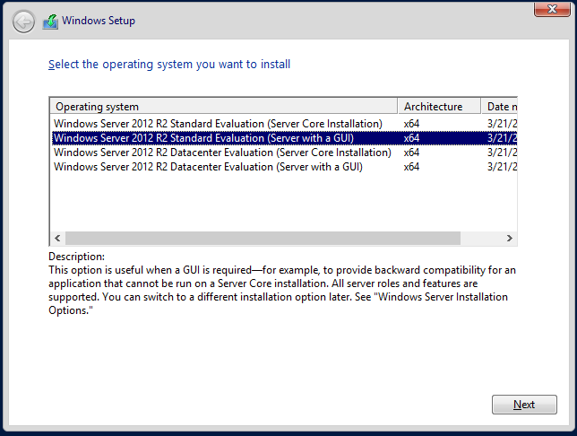
Task: Click the scroll left arrow of list
Action: (57, 238)
